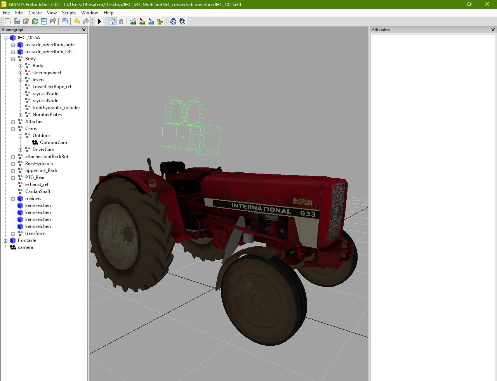
Task: Toggle the house-shaped navigation mode icon
Action: click(113, 21)
